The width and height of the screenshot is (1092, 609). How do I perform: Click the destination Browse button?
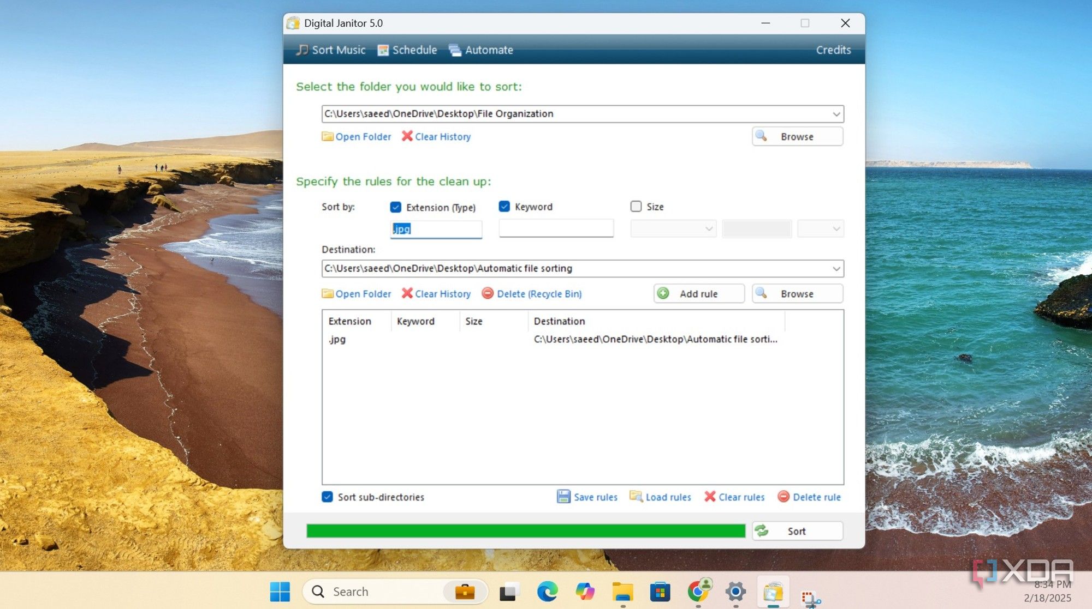coord(797,293)
